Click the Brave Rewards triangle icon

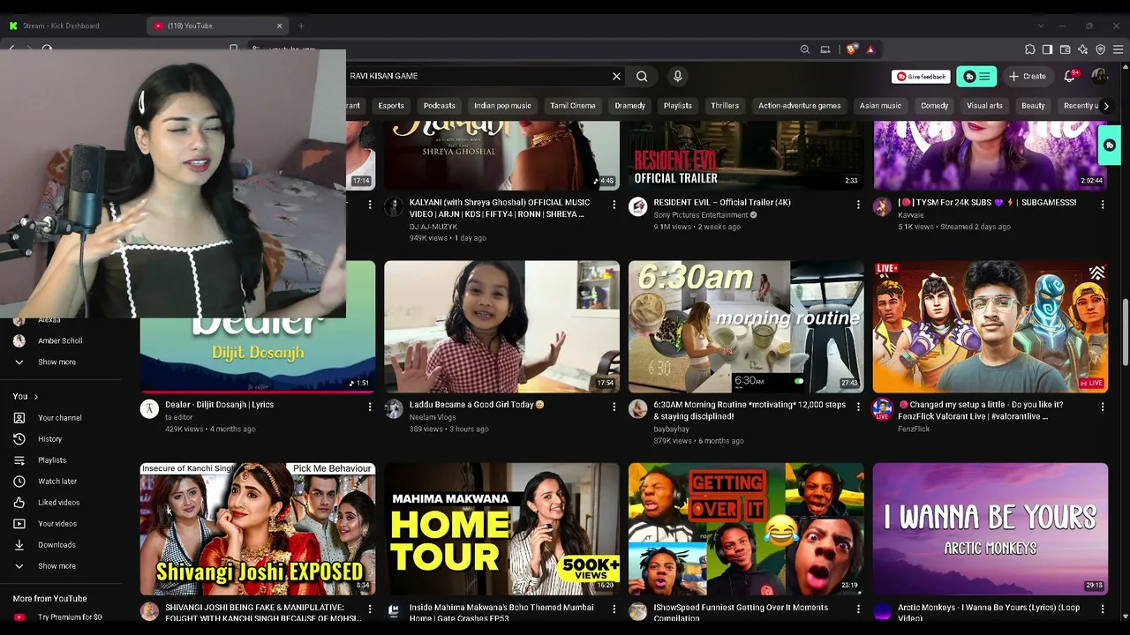click(x=870, y=49)
